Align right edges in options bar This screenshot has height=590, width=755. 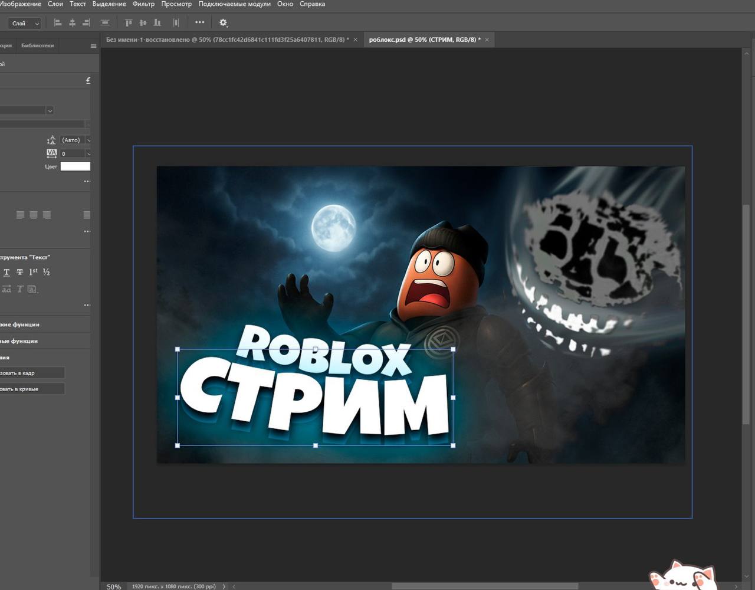click(86, 22)
